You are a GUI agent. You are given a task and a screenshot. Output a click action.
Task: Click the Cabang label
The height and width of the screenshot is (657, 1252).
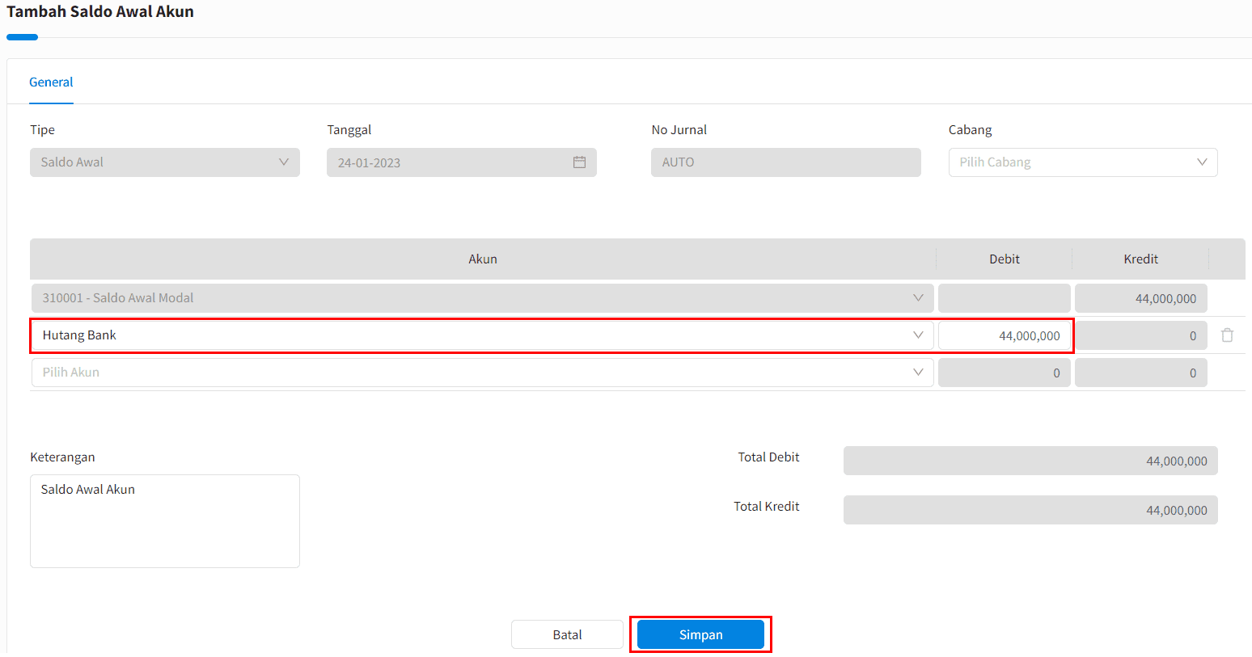(970, 130)
